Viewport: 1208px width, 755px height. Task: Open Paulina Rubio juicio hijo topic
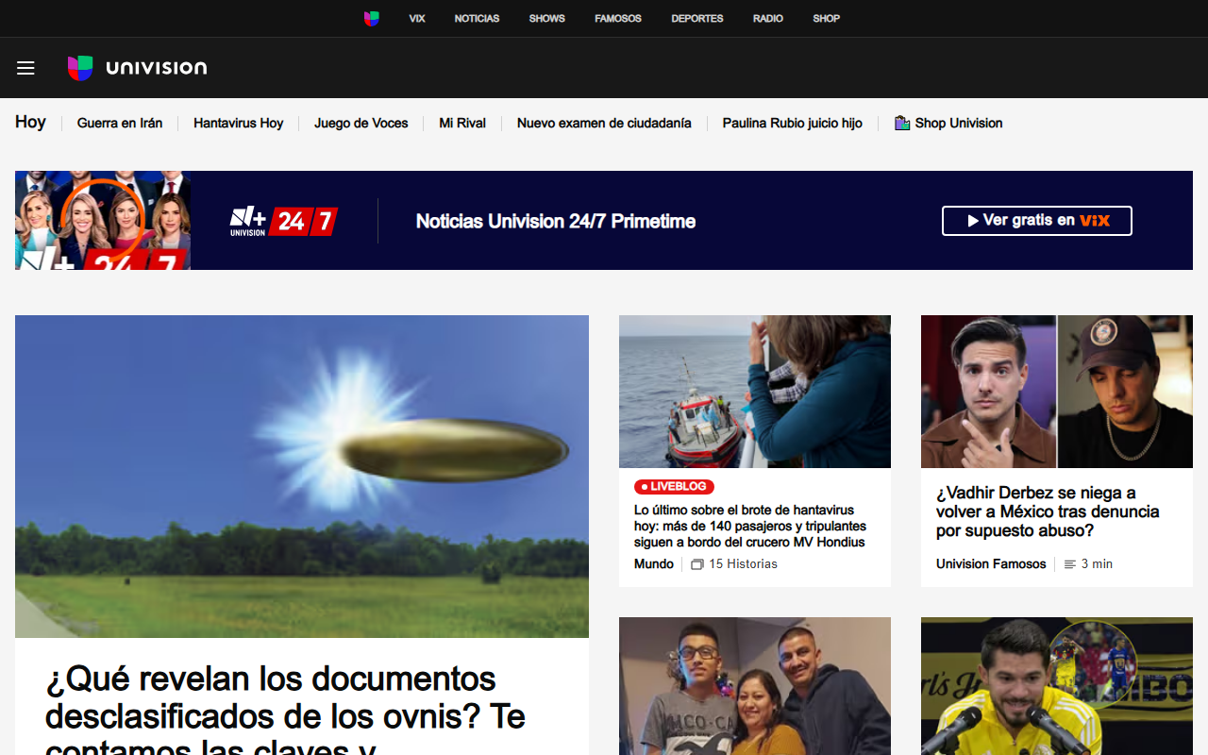point(793,123)
